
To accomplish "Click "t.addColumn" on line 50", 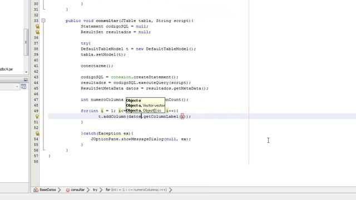I will 112,117.
